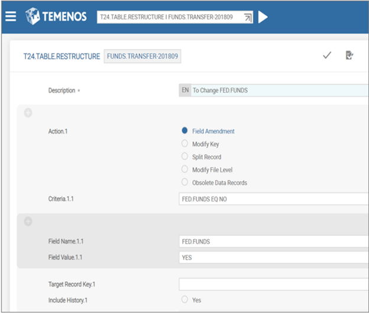The width and height of the screenshot is (369, 313).
Task: Select Modify File Level radio option
Action: 185,169
